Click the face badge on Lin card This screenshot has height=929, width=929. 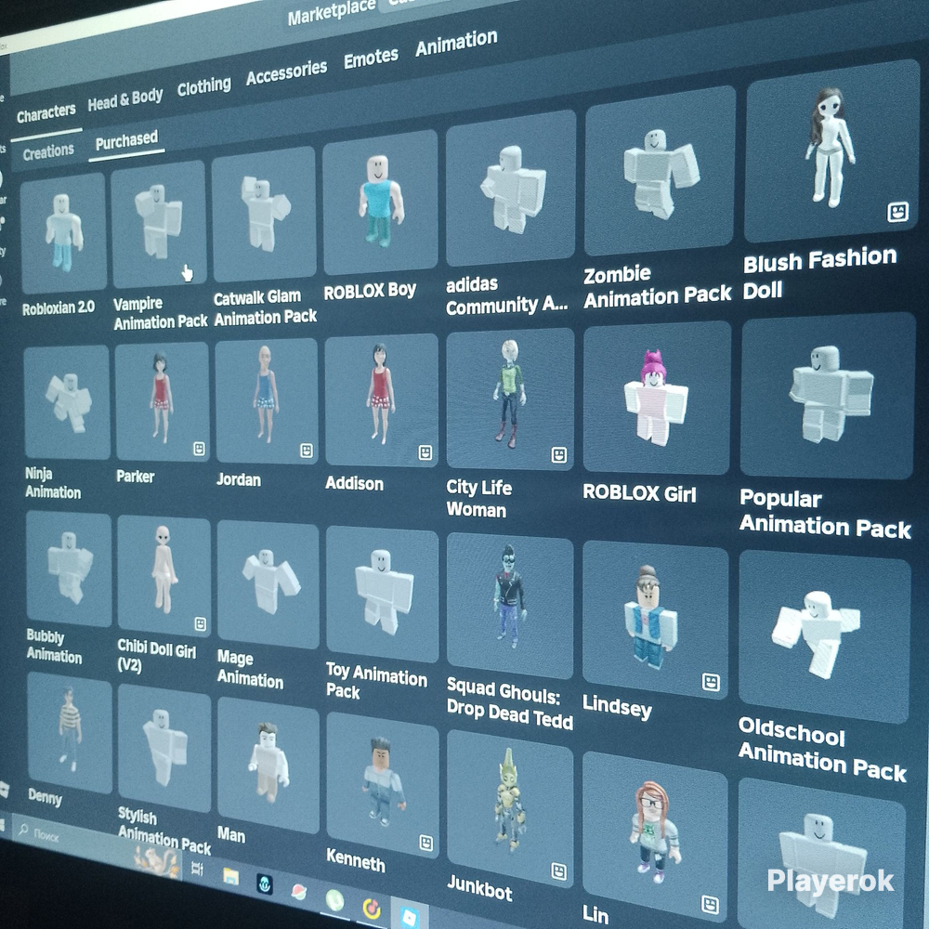pyautogui.click(x=710, y=904)
